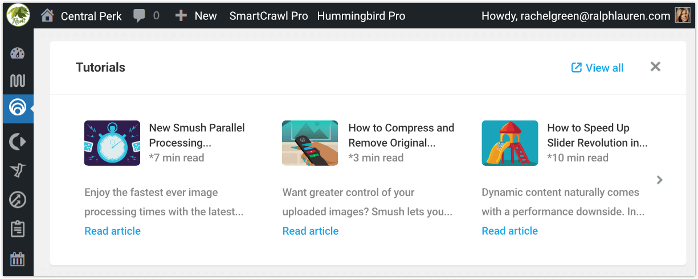
Task: Click the circled arrow icon in sidebar
Action: [18, 200]
